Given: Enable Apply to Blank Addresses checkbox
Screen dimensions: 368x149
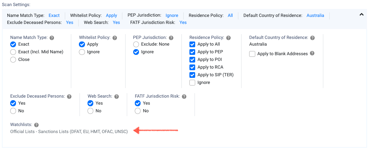Looking at the screenshot, I should coord(252,54).
